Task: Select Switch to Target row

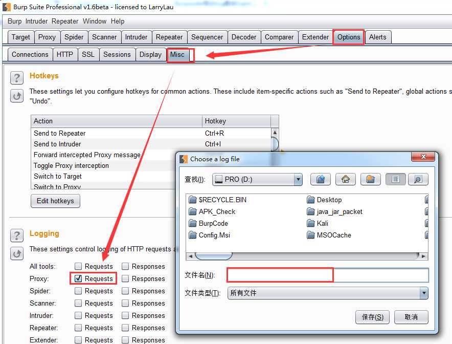Action: (x=103, y=176)
